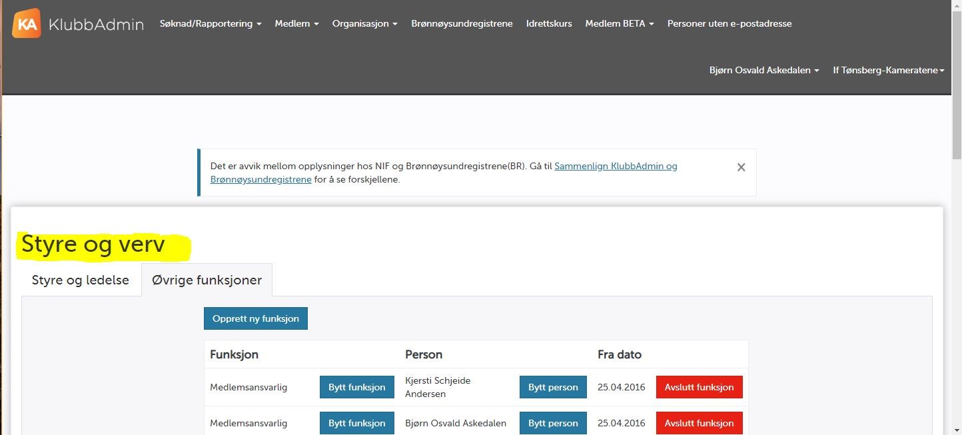Click Bytt funksjon for Kjersti Schjeide Andersen
This screenshot has width=962, height=435.
356,387
